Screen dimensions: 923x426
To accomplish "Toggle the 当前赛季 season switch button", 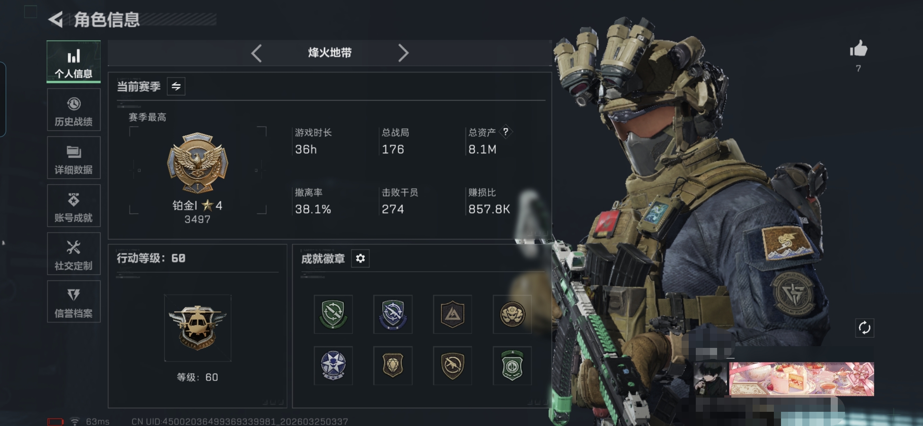I will pyautogui.click(x=176, y=86).
